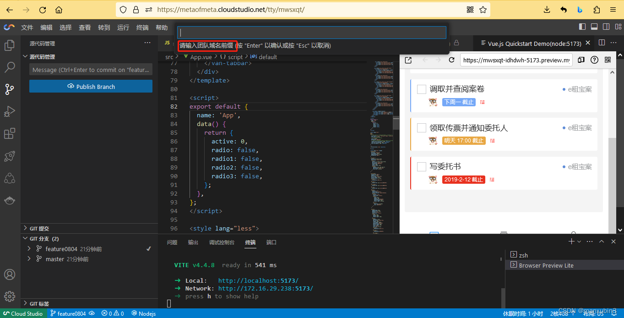Click the errors and warnings status item

(113, 313)
